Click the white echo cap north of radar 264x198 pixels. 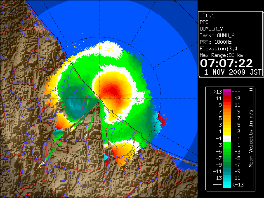coord(110,49)
